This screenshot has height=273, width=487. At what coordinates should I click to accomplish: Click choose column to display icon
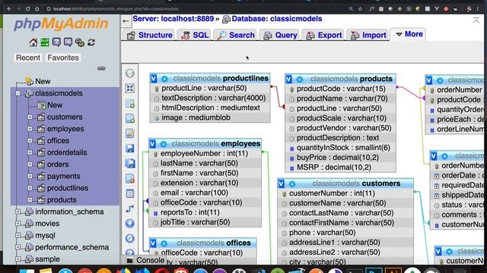coord(130,224)
